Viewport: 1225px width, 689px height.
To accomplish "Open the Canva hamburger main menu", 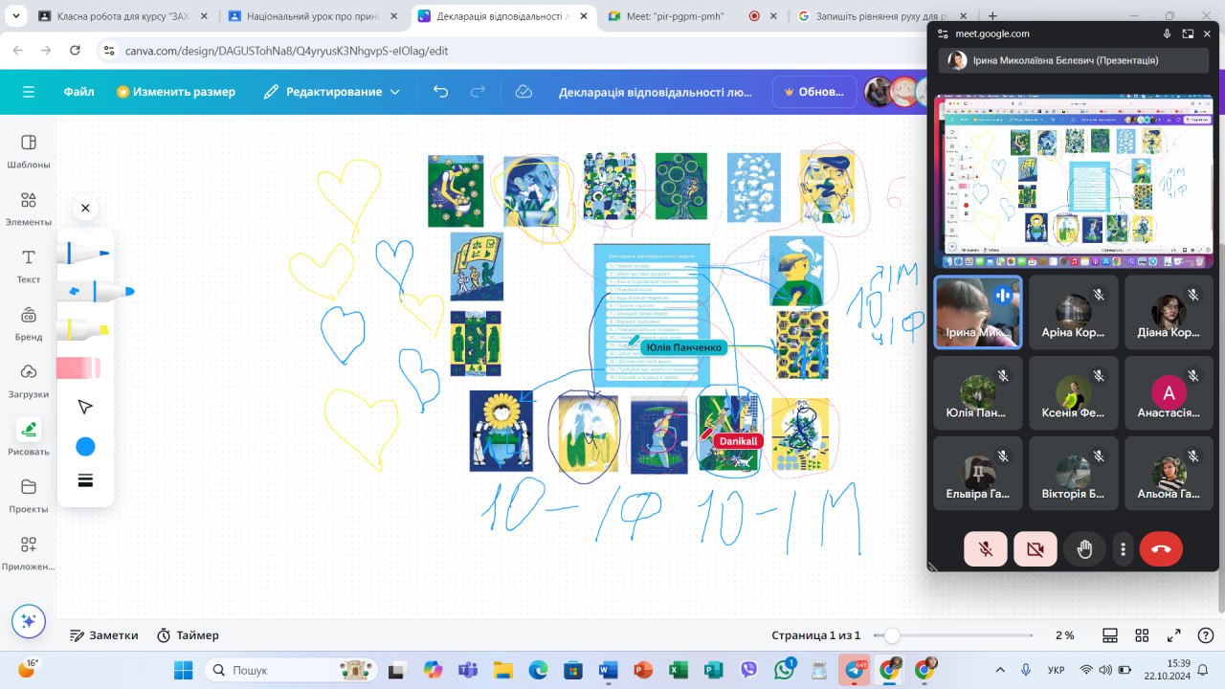I will [x=29, y=92].
